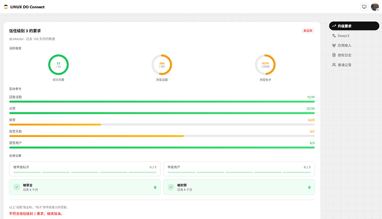Click the 回复话题 green progress bar
382x219 pixels.
pos(162,101)
